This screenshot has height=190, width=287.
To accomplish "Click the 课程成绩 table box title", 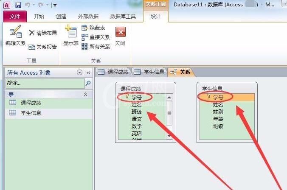I will [130, 89].
